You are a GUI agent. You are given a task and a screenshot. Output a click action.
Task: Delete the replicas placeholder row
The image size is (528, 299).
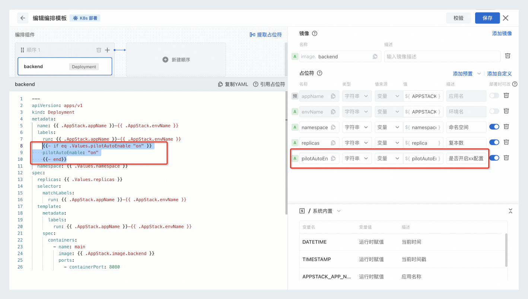[x=506, y=142]
